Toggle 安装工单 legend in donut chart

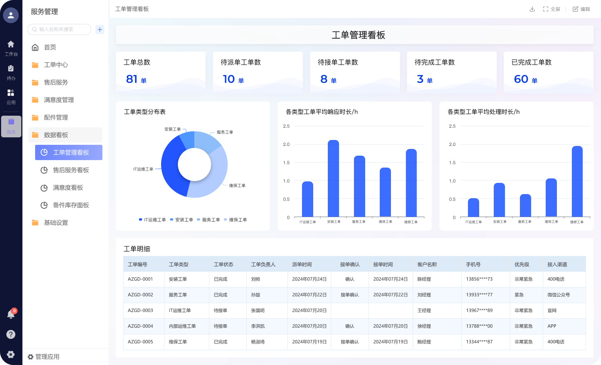tap(182, 220)
